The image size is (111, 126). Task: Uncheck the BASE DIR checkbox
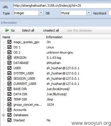(x=9, y=89)
